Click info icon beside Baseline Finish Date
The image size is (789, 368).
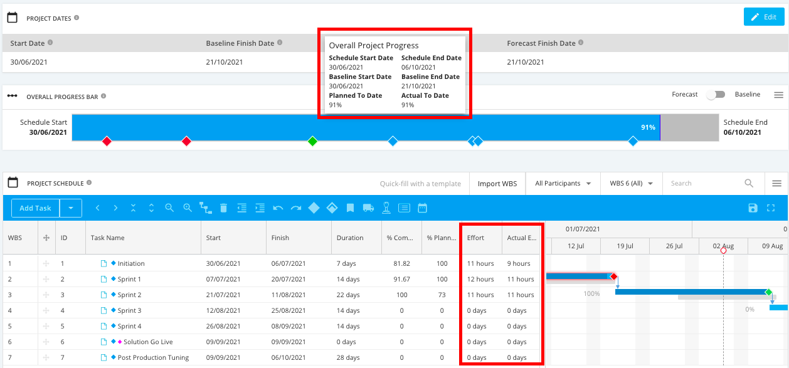coord(280,43)
